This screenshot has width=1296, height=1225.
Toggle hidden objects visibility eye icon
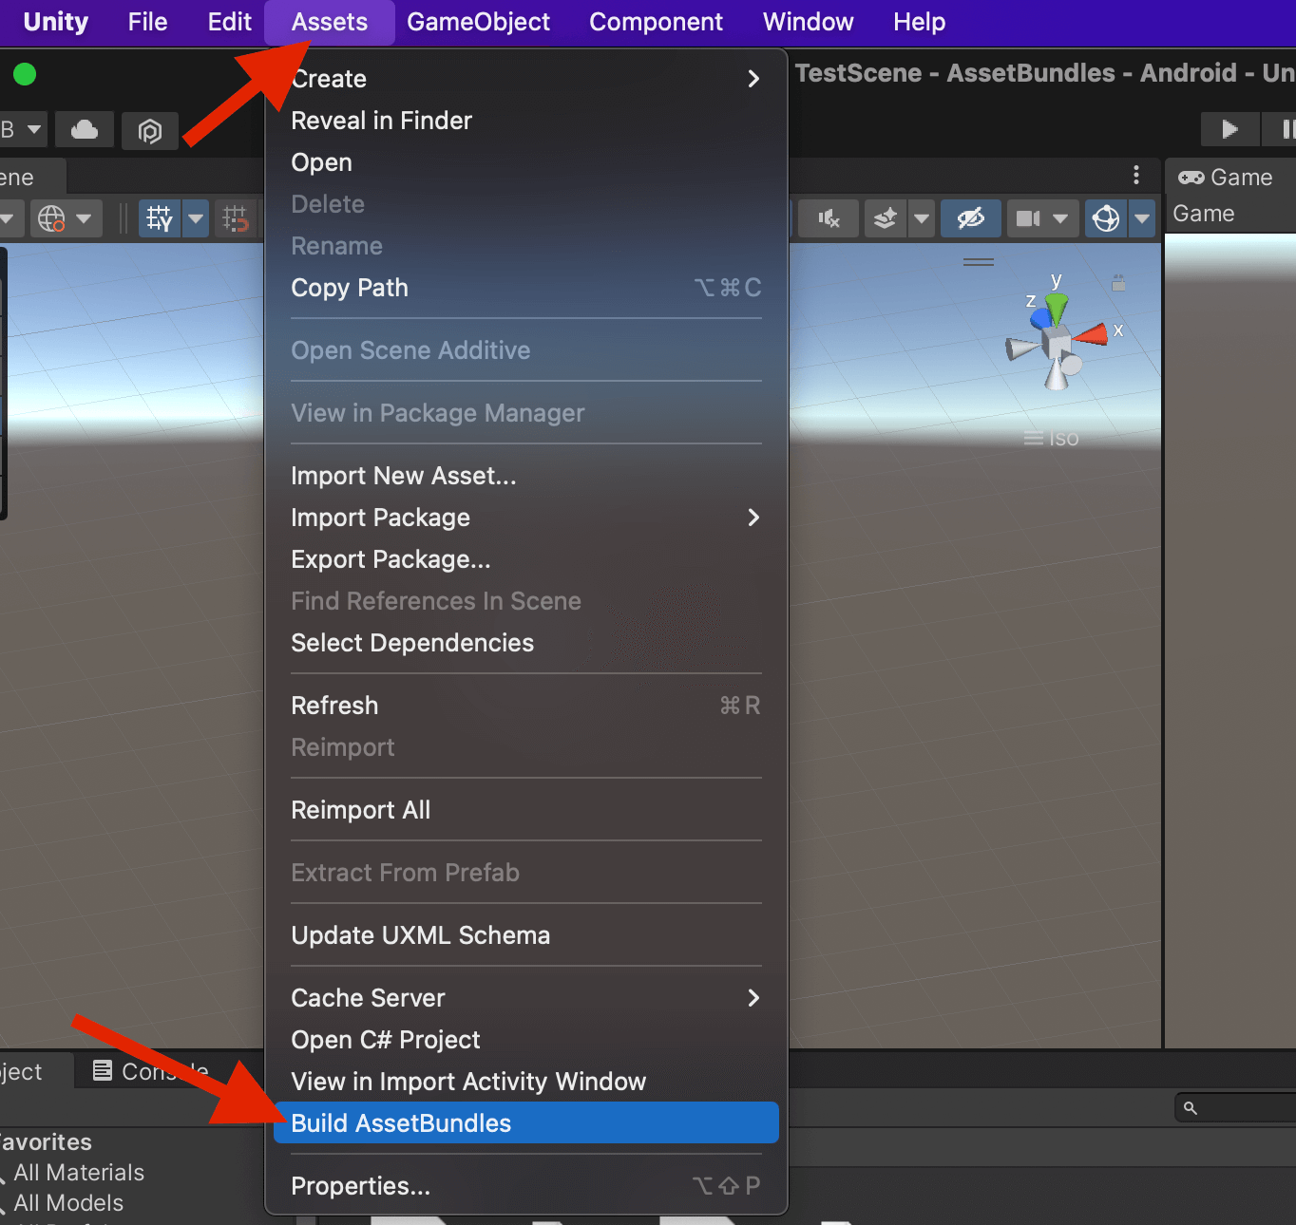tap(970, 219)
